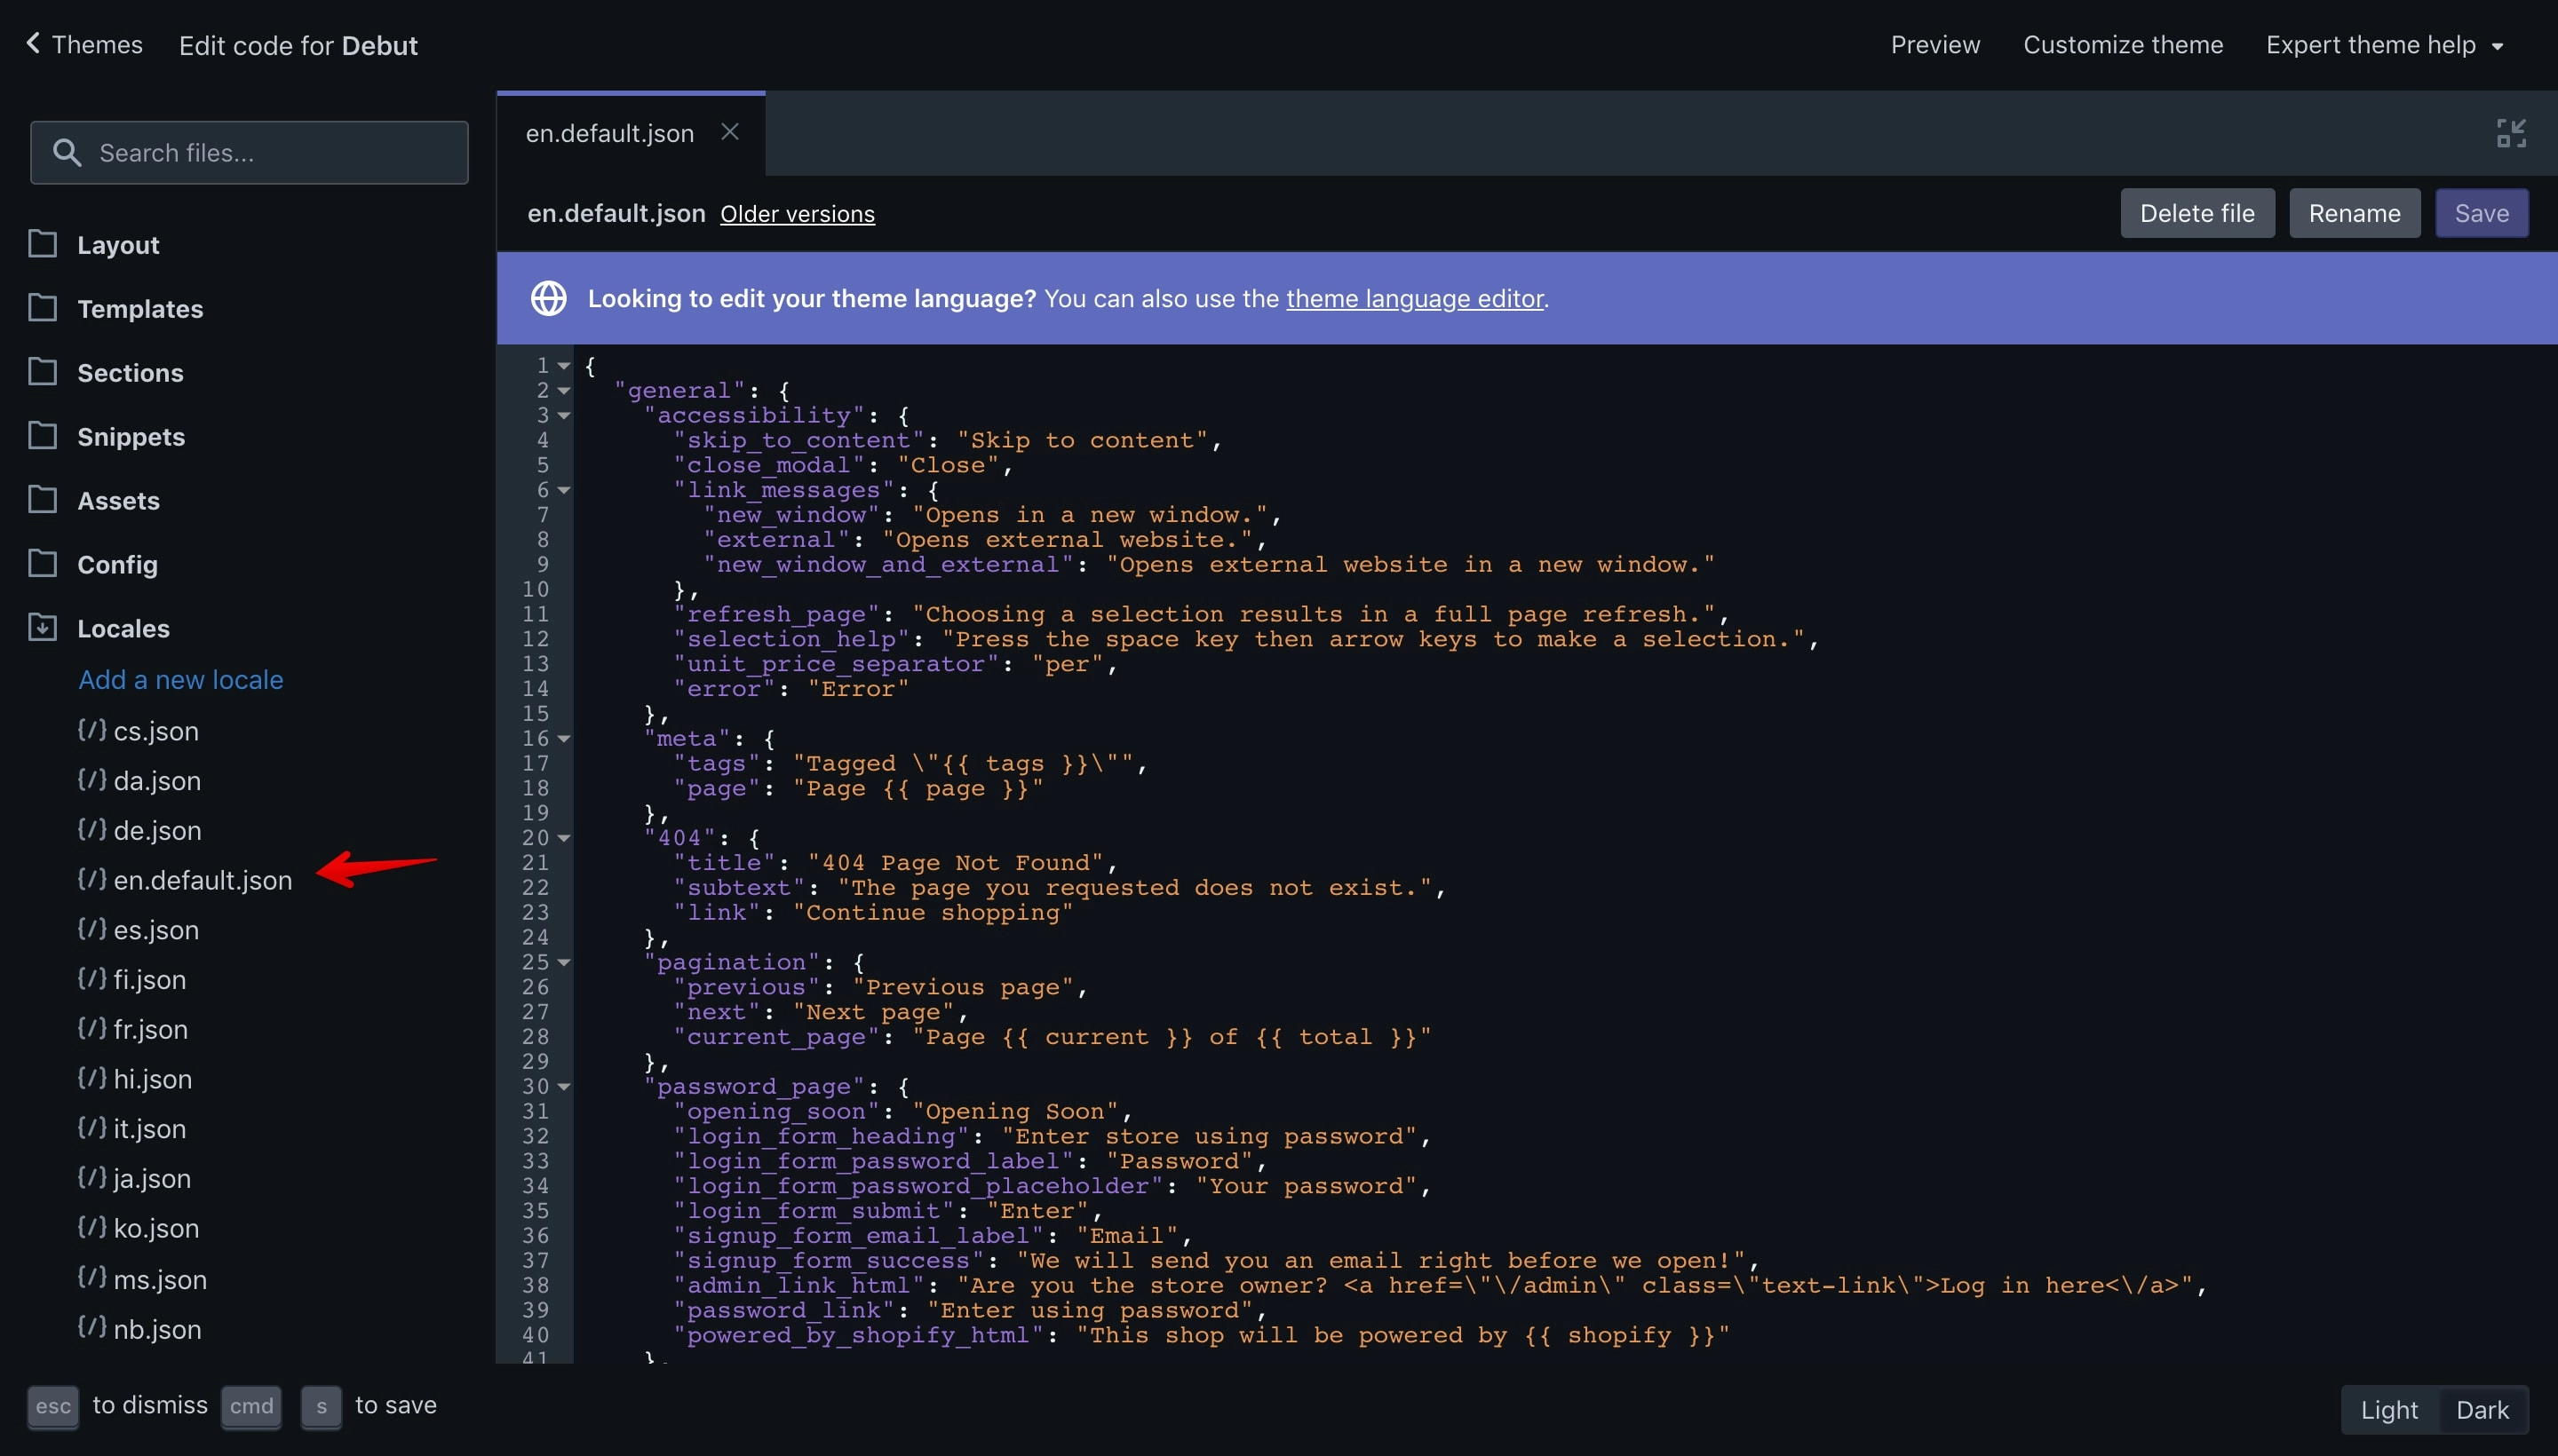2558x1456 pixels.
Task: Click the JSON file icon beside cs.json
Action: point(92,730)
